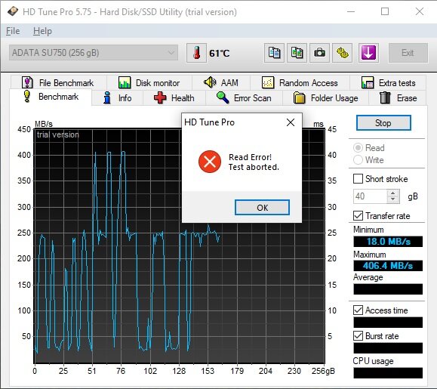
Task: Close the HD Tune Pro error dialog
Action: coord(291,122)
